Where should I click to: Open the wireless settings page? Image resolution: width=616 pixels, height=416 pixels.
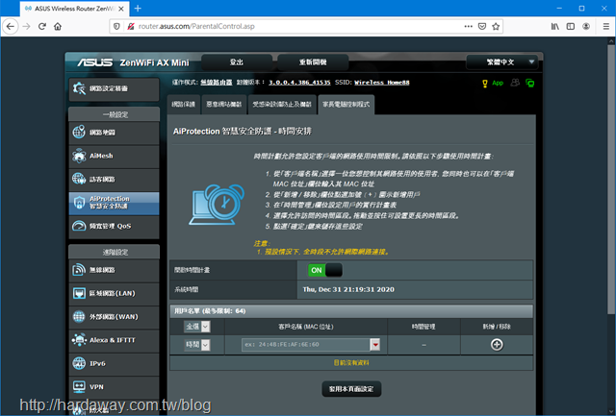click(115, 270)
